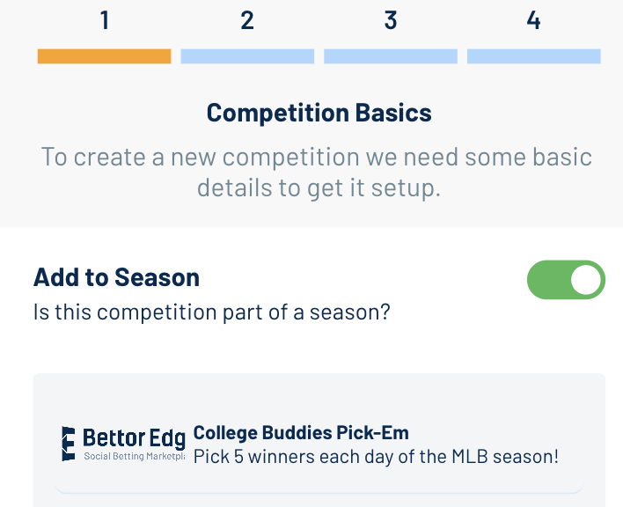The image size is (623, 507).
Task: Click the third blue progress segment
Action: 391,56
